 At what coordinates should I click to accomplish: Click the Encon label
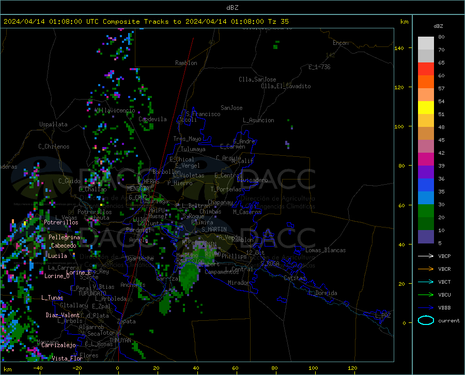pos(340,43)
